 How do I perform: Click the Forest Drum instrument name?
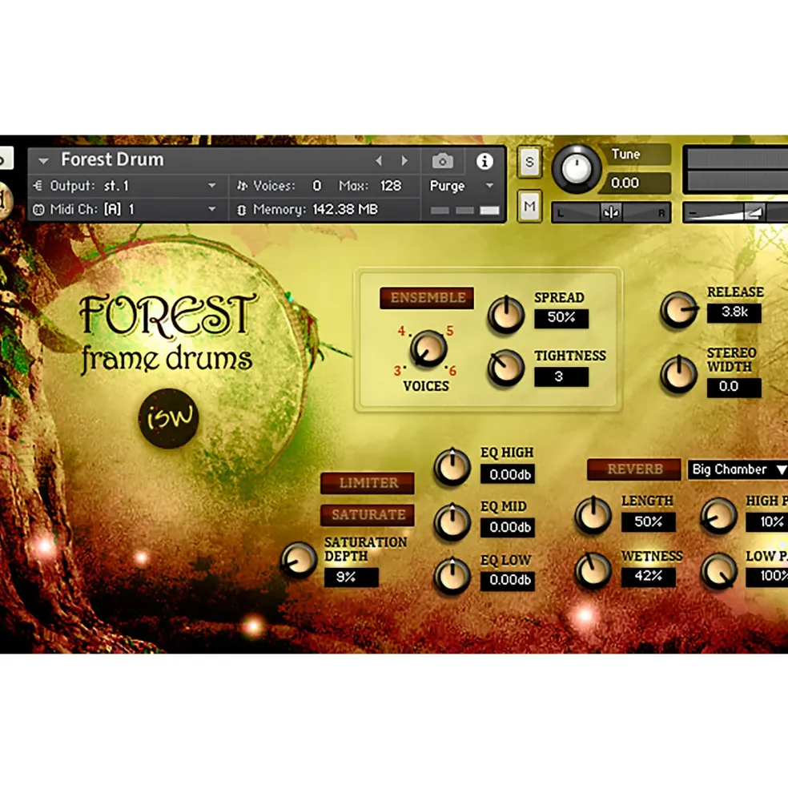click(x=112, y=159)
